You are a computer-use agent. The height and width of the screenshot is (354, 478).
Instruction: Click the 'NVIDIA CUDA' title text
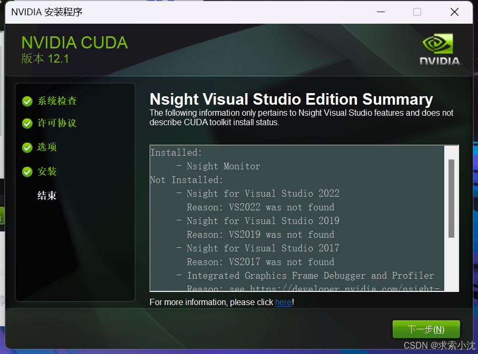coord(75,43)
